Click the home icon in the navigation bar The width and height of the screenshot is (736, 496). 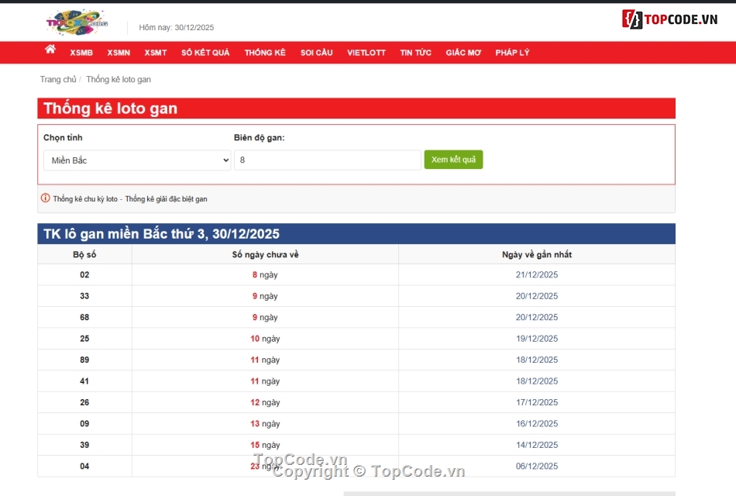click(50, 50)
